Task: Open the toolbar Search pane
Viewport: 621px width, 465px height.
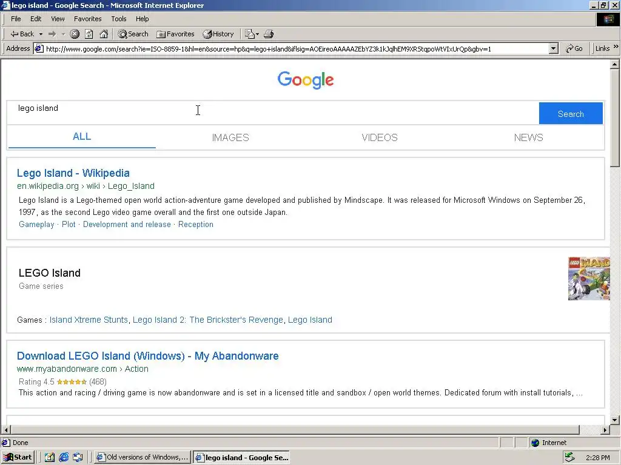Action: click(x=133, y=34)
